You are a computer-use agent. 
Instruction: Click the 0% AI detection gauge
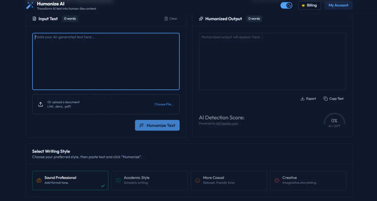coord(334,121)
